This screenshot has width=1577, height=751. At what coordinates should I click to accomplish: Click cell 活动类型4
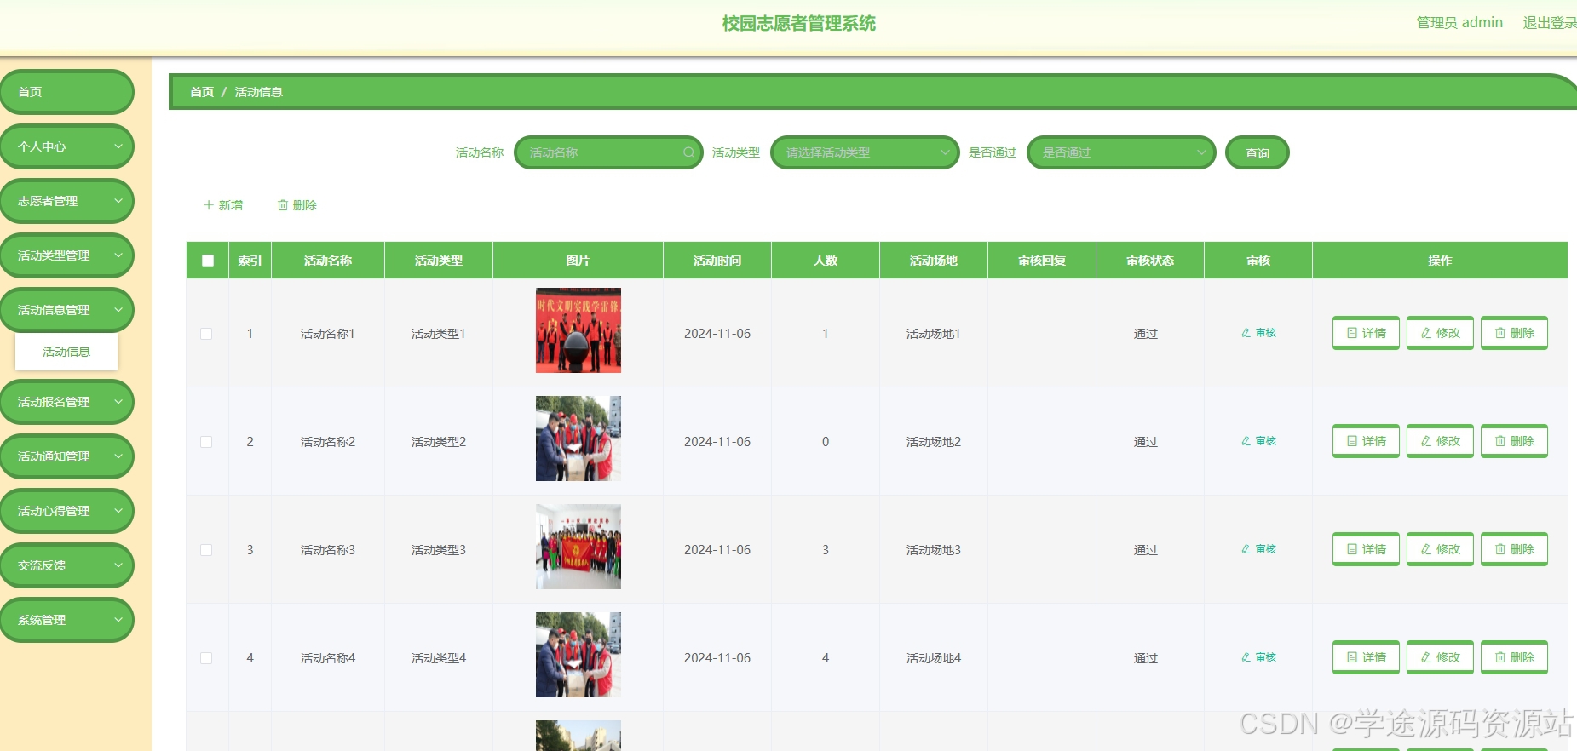coord(439,658)
